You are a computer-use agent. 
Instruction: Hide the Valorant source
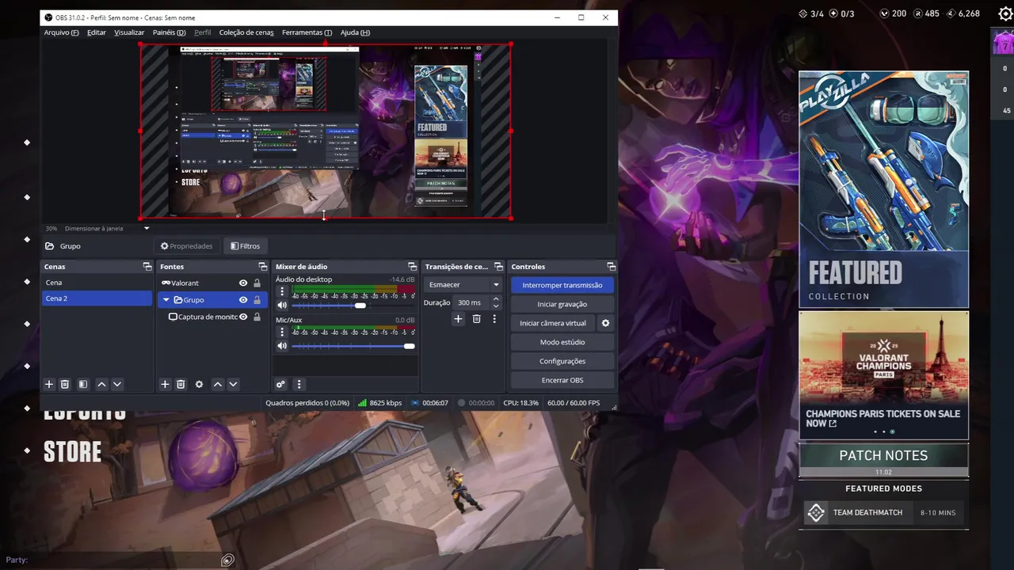[243, 283]
